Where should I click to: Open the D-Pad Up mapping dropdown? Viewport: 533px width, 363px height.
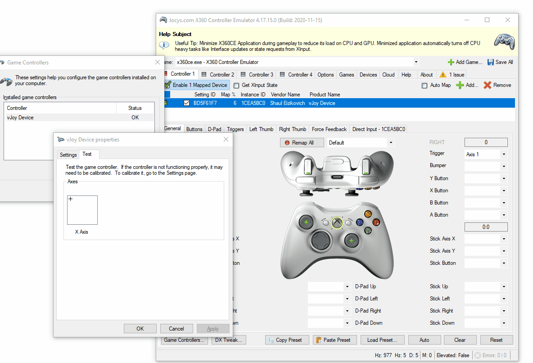(x=347, y=286)
